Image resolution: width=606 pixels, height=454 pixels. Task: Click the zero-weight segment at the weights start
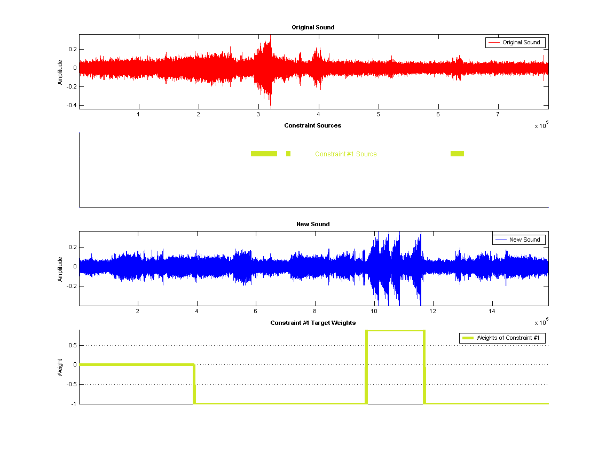coord(136,365)
